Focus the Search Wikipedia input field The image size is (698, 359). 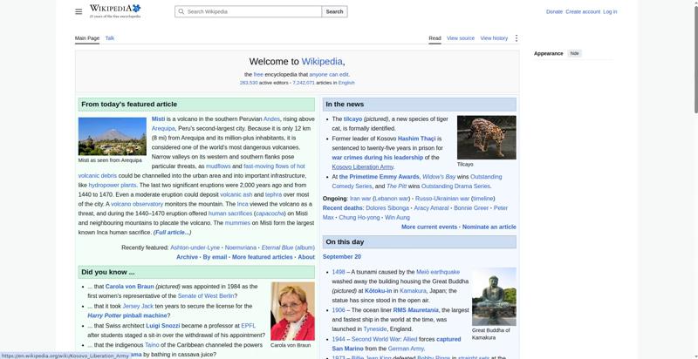(248, 11)
